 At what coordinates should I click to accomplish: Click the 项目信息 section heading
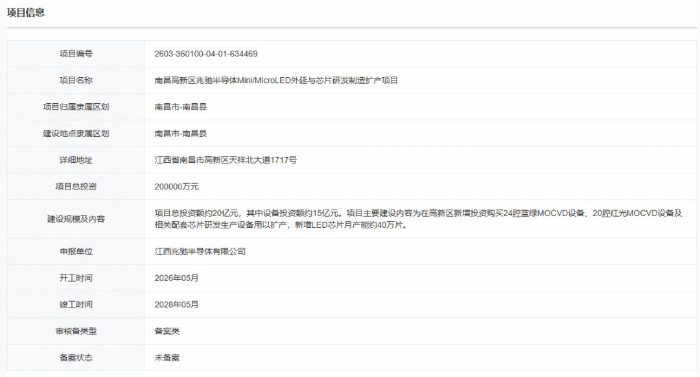(x=26, y=12)
